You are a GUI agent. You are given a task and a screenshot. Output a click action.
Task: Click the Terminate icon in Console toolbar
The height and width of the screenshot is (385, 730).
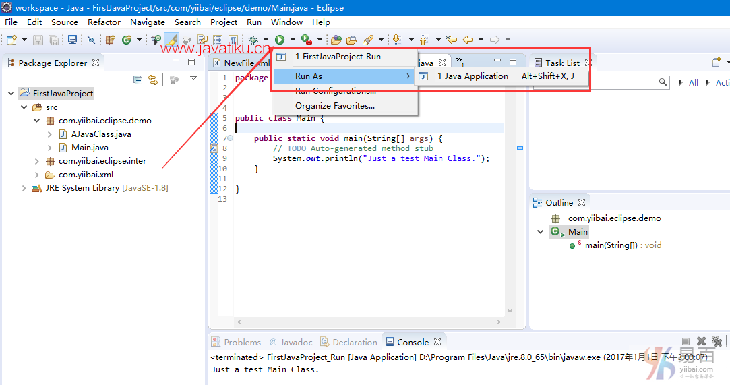686,342
